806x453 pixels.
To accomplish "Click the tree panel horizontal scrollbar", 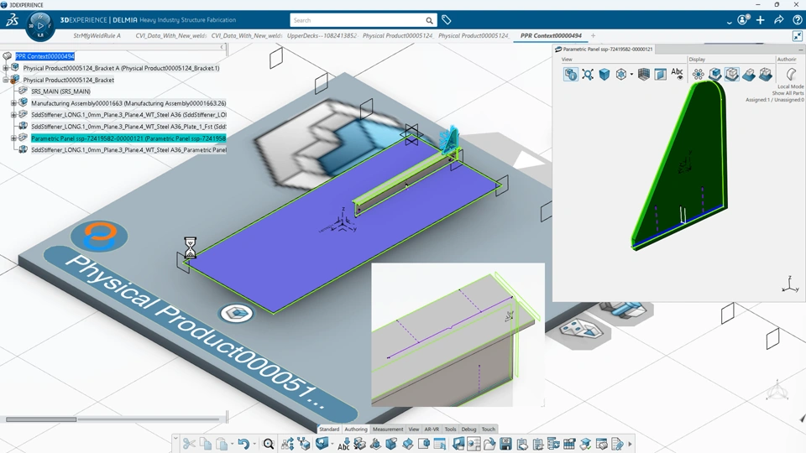I will [x=41, y=419].
